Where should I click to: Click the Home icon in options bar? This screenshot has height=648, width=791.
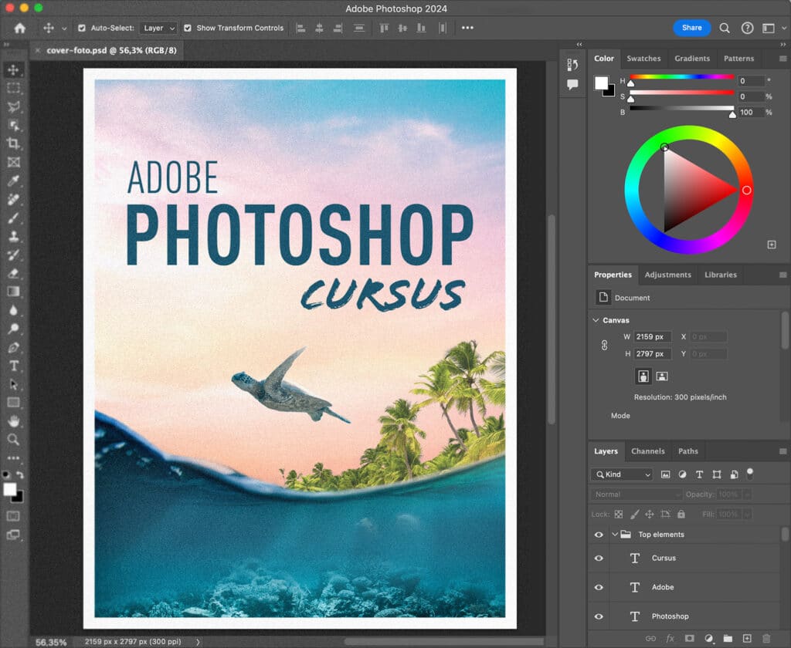(x=19, y=29)
